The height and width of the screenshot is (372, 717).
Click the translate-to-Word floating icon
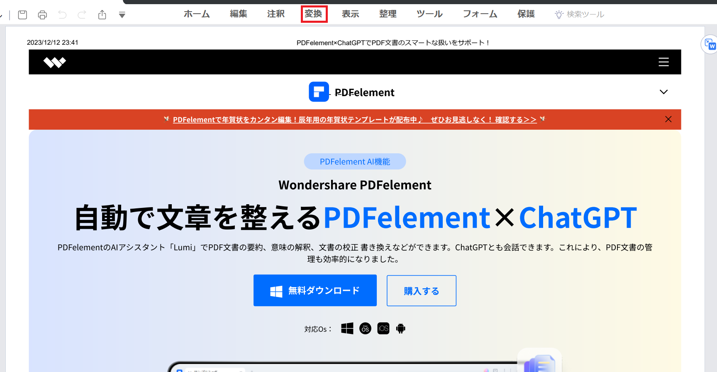coord(710,44)
